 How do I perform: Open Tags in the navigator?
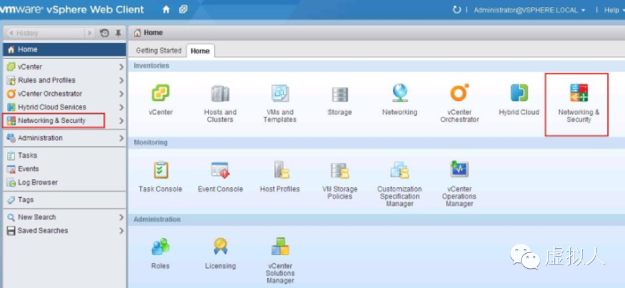tap(65, 200)
